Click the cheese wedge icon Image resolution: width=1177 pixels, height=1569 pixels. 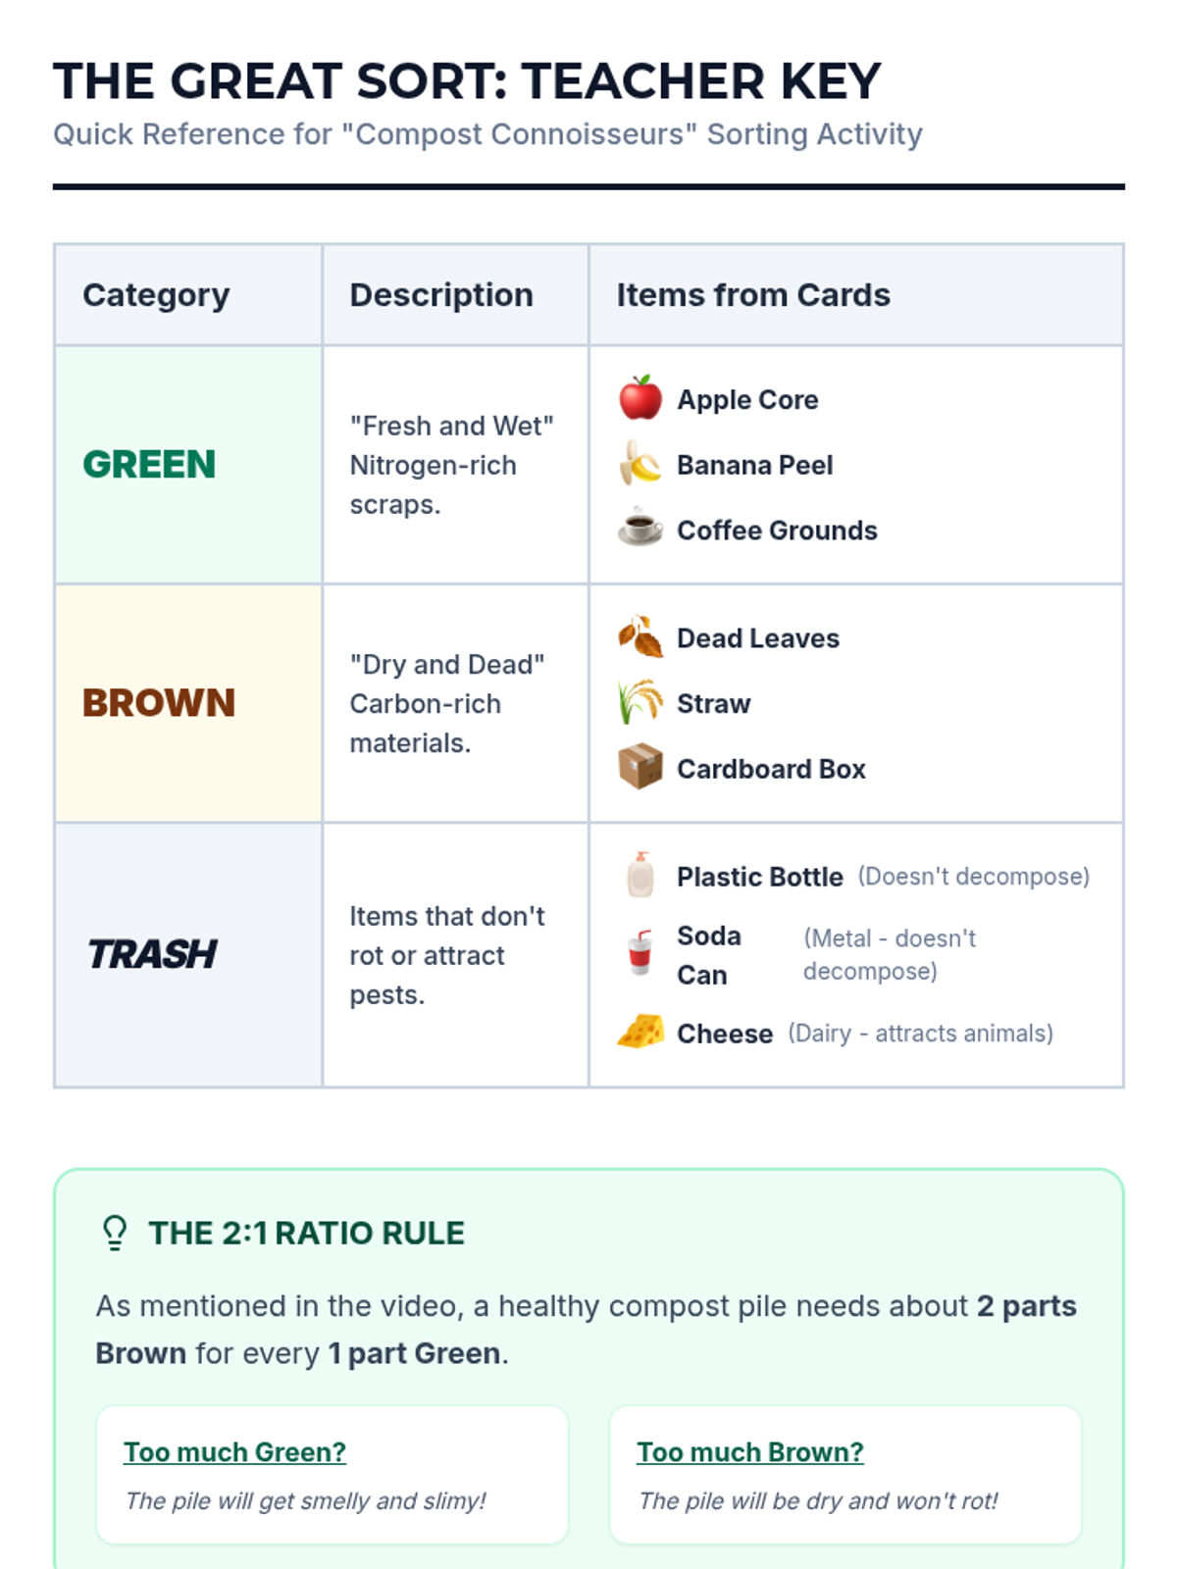pyautogui.click(x=640, y=1033)
